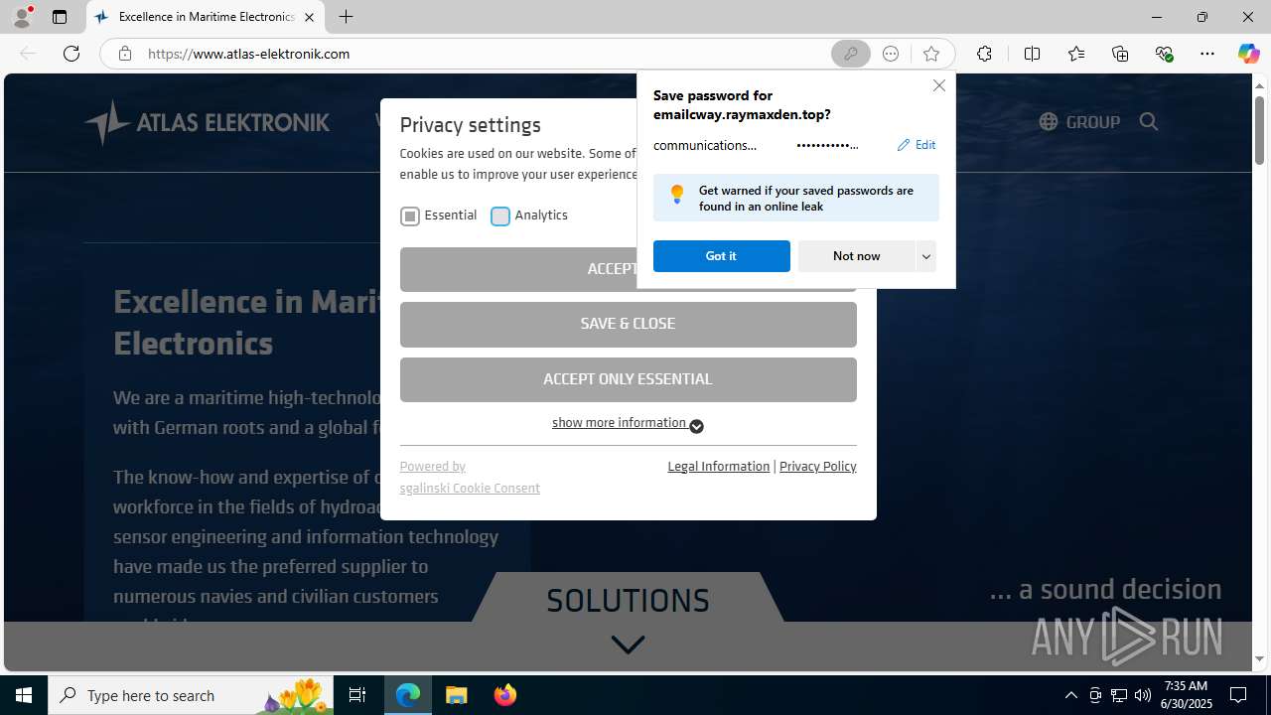The width and height of the screenshot is (1271, 715).
Task: Open Collections
Action: tap(1120, 54)
